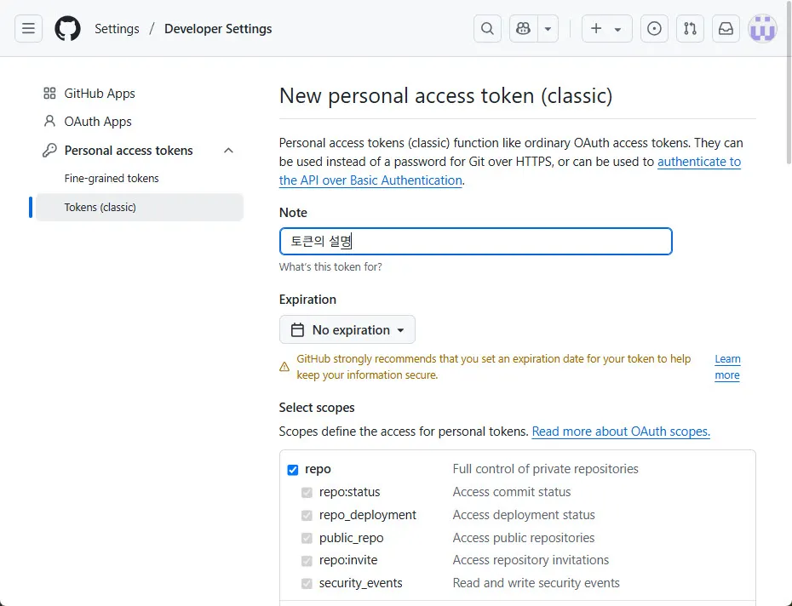This screenshot has height=606, width=792.
Task: Open the pull requests icon
Action: click(690, 29)
